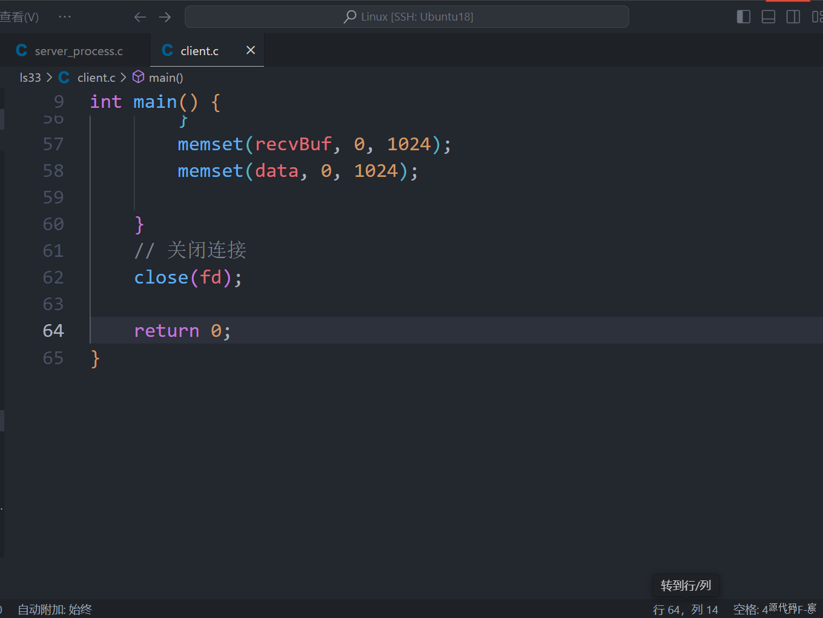823x618 pixels.
Task: Click line number 65 in gutter
Action: (x=53, y=358)
